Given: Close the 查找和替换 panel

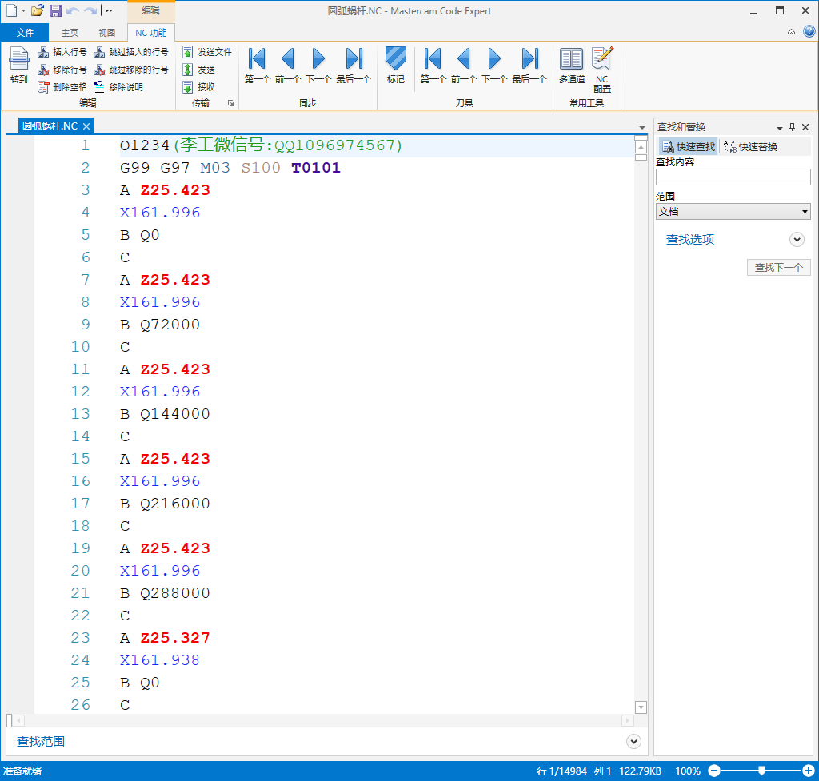Looking at the screenshot, I should click(x=805, y=127).
